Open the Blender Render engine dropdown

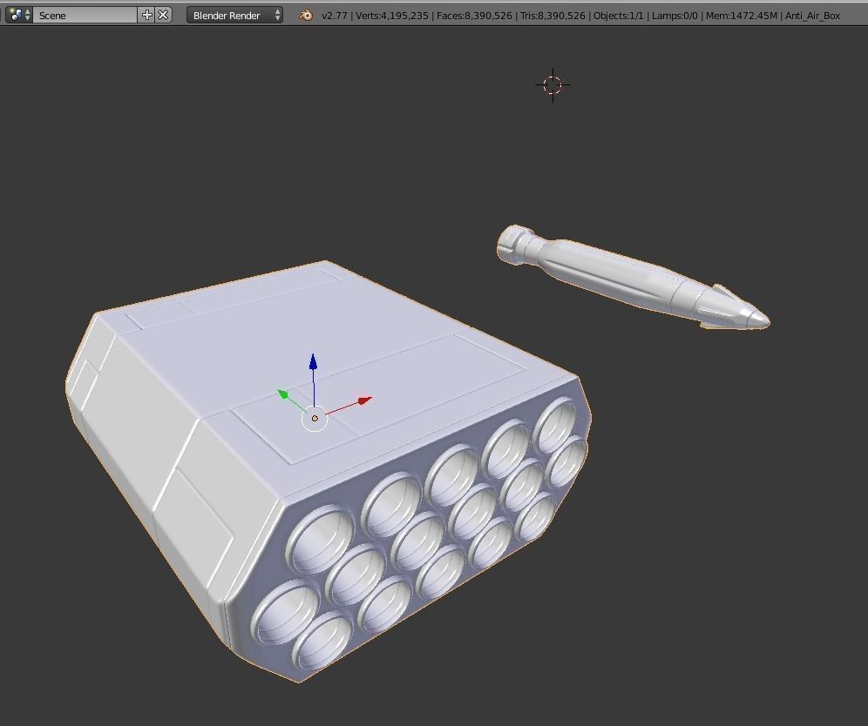(x=234, y=15)
